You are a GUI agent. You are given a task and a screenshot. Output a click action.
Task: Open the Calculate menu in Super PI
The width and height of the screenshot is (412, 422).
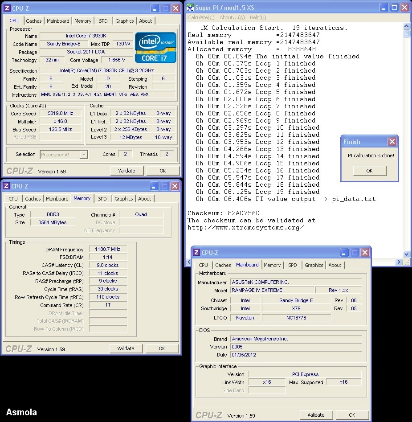(201, 17)
